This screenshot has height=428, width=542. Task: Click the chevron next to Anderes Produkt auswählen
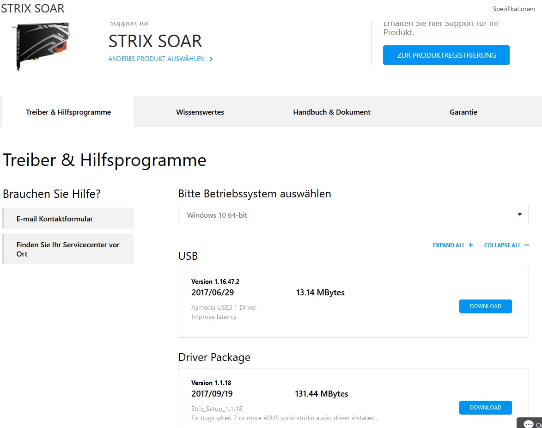(x=211, y=59)
